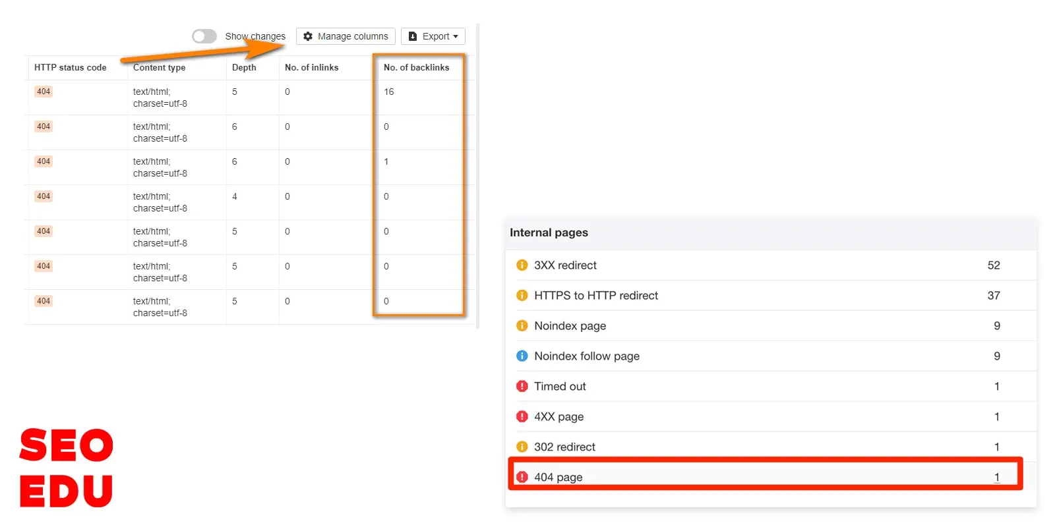
Task: Open the Export dropdown arrow
Action: (x=456, y=36)
